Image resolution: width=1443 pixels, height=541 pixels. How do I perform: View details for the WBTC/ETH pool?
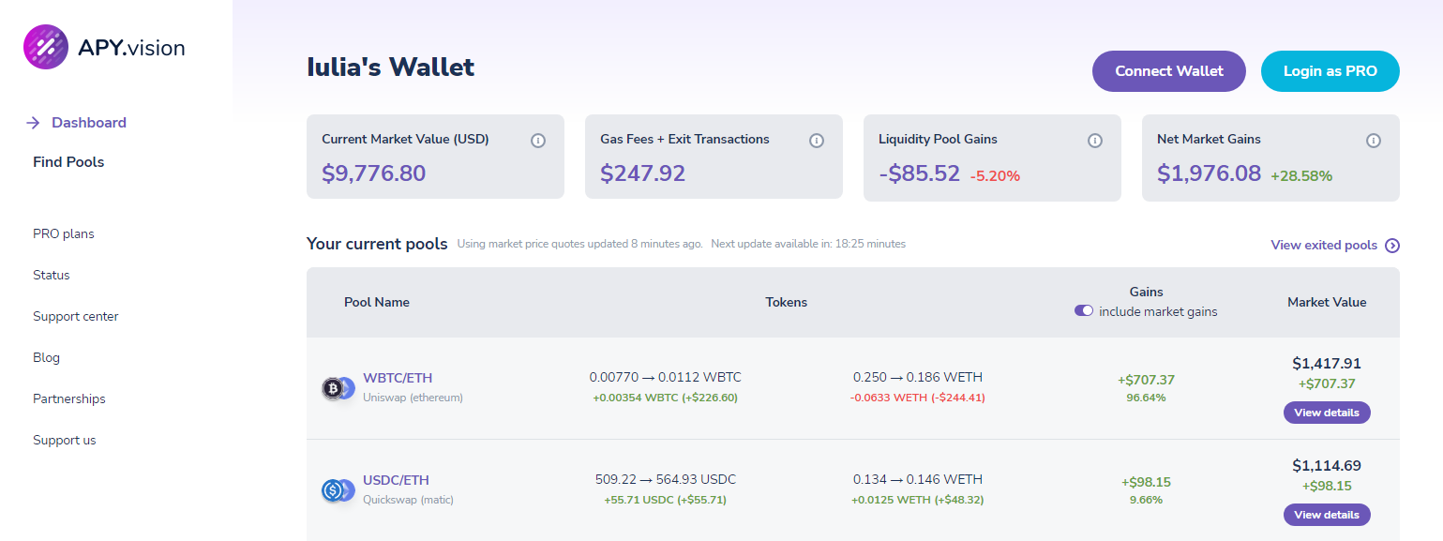click(x=1327, y=413)
